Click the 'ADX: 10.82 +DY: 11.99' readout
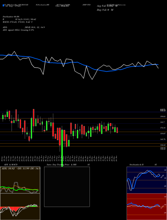Image resolution: width=167 pixels, height=220 pixels. point(21,168)
